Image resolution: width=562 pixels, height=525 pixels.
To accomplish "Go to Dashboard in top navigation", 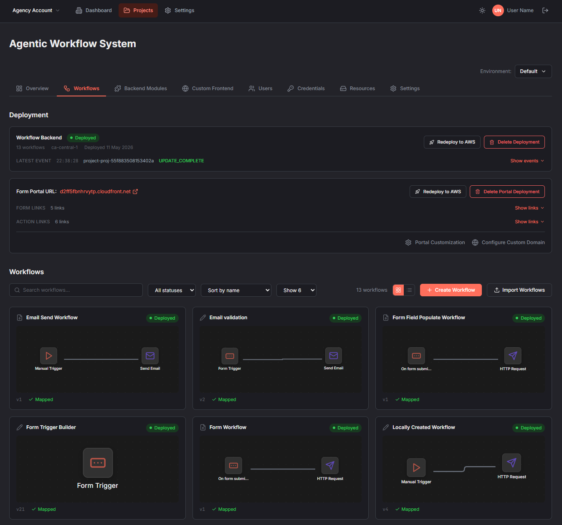I will point(94,10).
